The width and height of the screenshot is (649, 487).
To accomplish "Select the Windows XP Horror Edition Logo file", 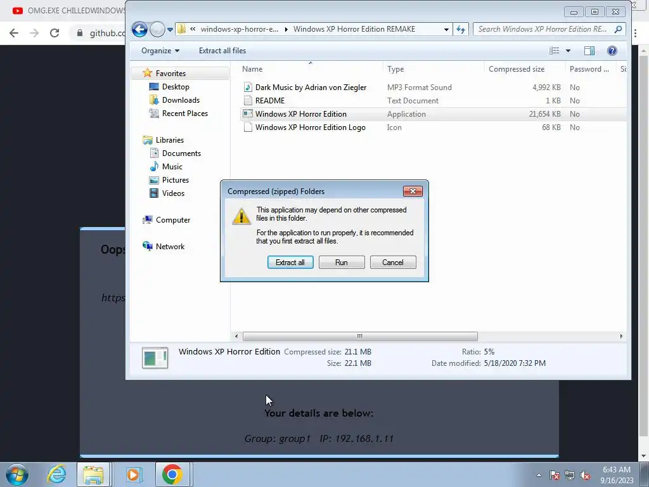I will coord(432,127).
